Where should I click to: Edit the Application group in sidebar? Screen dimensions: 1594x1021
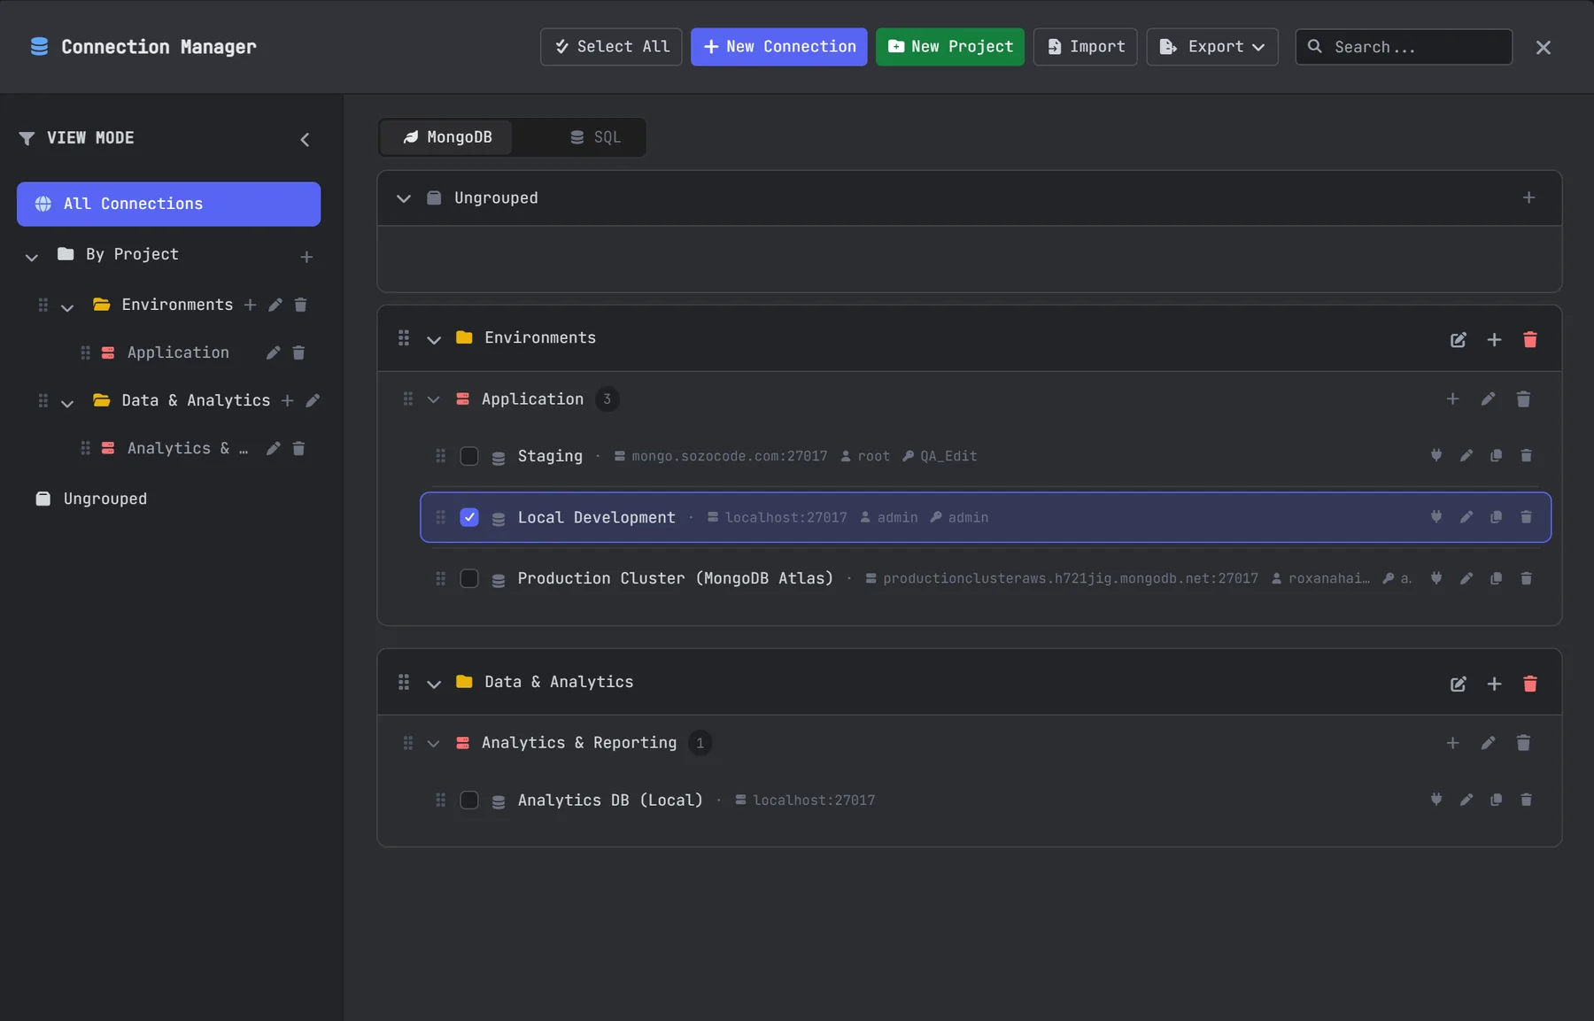tap(273, 352)
